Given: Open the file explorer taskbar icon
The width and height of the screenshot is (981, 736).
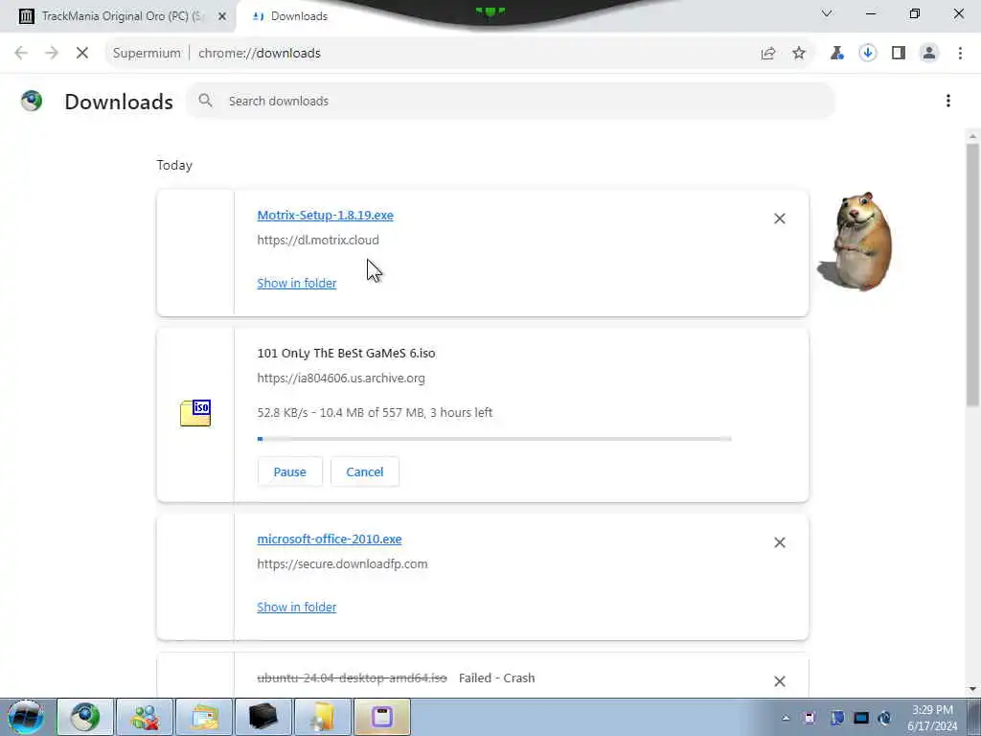Looking at the screenshot, I should [x=204, y=717].
